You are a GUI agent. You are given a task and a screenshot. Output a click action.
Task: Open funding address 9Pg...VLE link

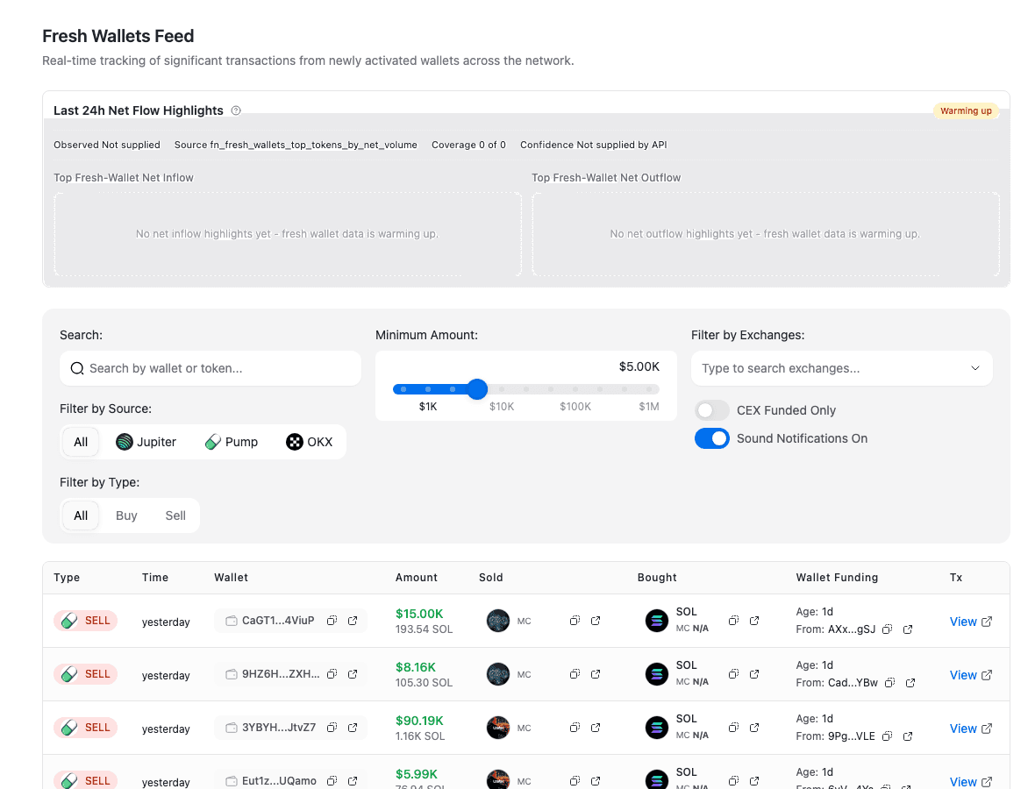pos(908,736)
